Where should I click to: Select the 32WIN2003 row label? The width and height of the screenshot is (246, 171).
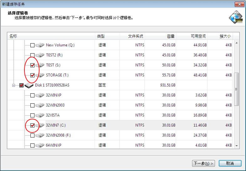[x=55, y=105]
